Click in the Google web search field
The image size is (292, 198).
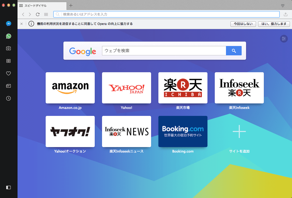164,51
